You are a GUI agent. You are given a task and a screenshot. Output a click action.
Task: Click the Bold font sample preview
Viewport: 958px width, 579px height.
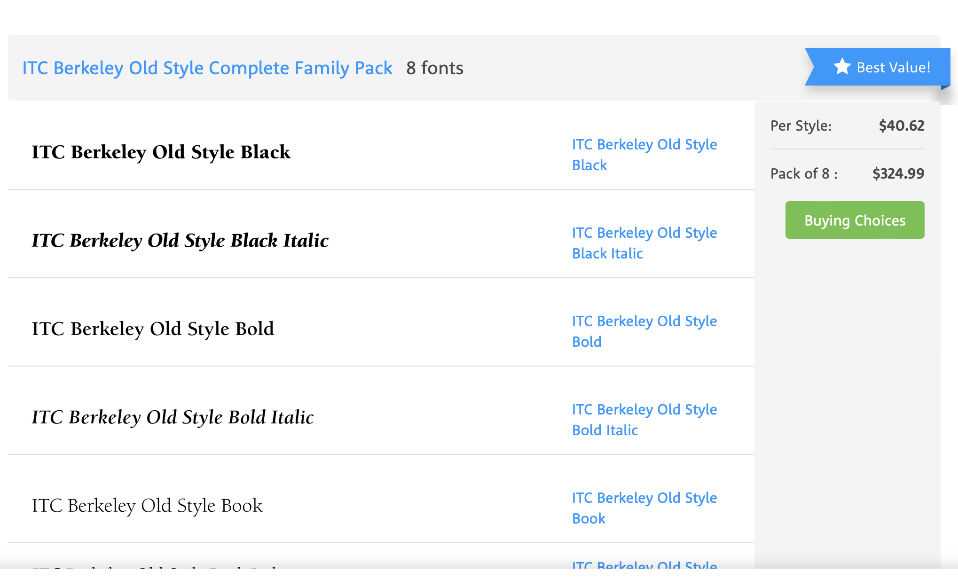click(x=153, y=329)
